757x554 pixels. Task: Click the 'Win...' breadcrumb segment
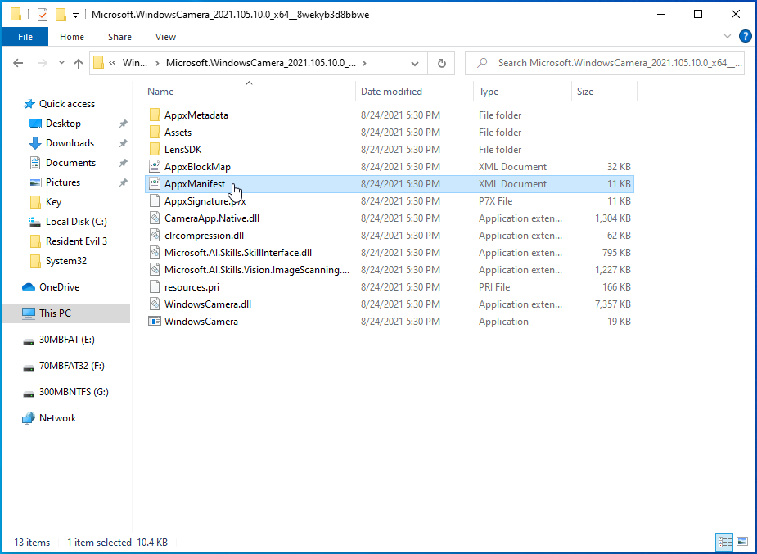pyautogui.click(x=135, y=63)
